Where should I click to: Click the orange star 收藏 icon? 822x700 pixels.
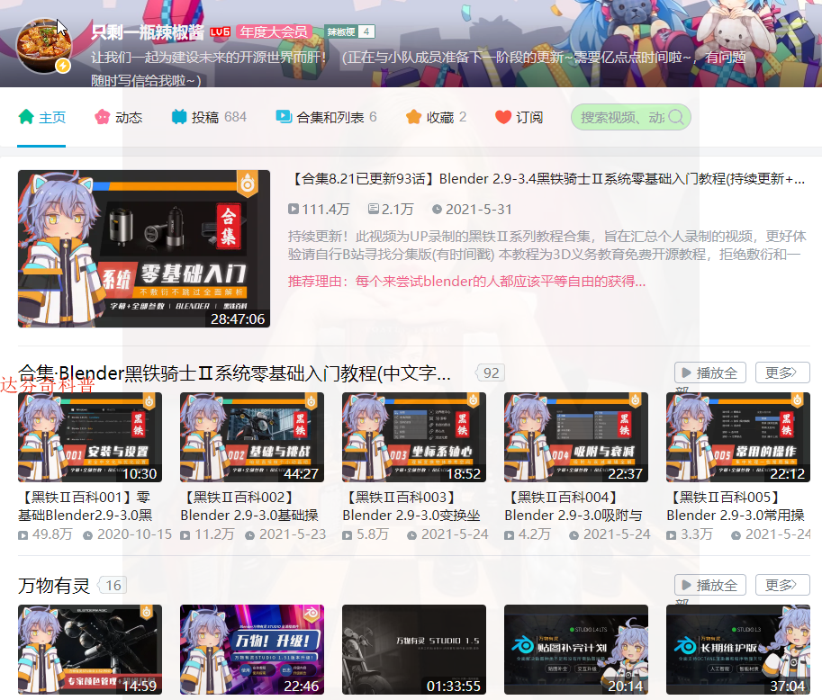(x=413, y=117)
